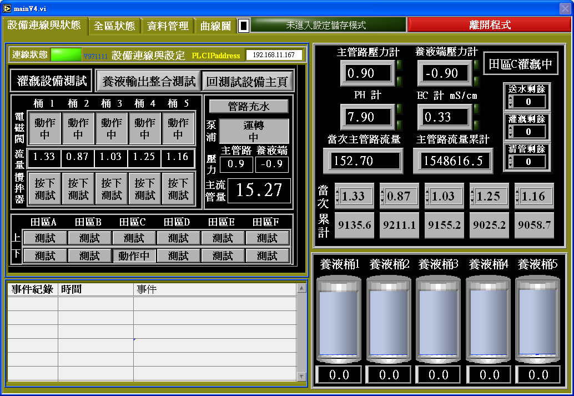Open the 曲線圖 tab

point(215,26)
